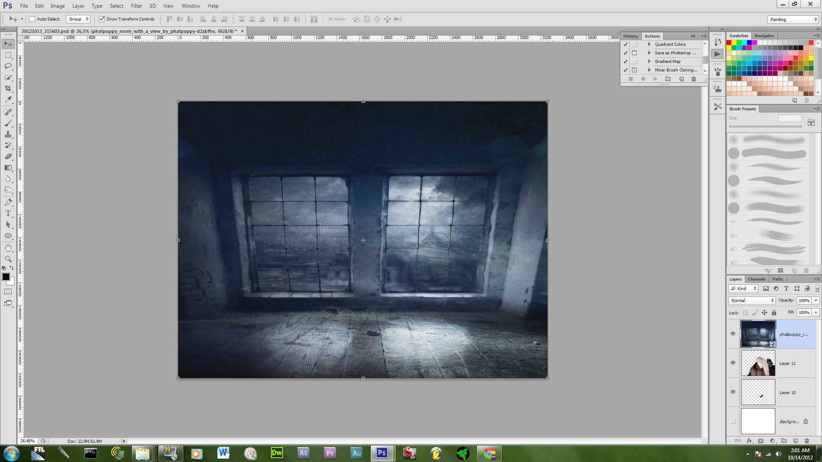Open Dreamweaver from the taskbar
Viewport: 822px width, 462px height.
pyautogui.click(x=277, y=453)
